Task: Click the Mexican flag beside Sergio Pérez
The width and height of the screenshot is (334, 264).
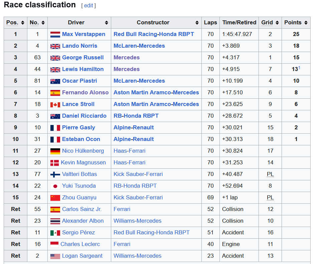Action: tap(55, 233)
